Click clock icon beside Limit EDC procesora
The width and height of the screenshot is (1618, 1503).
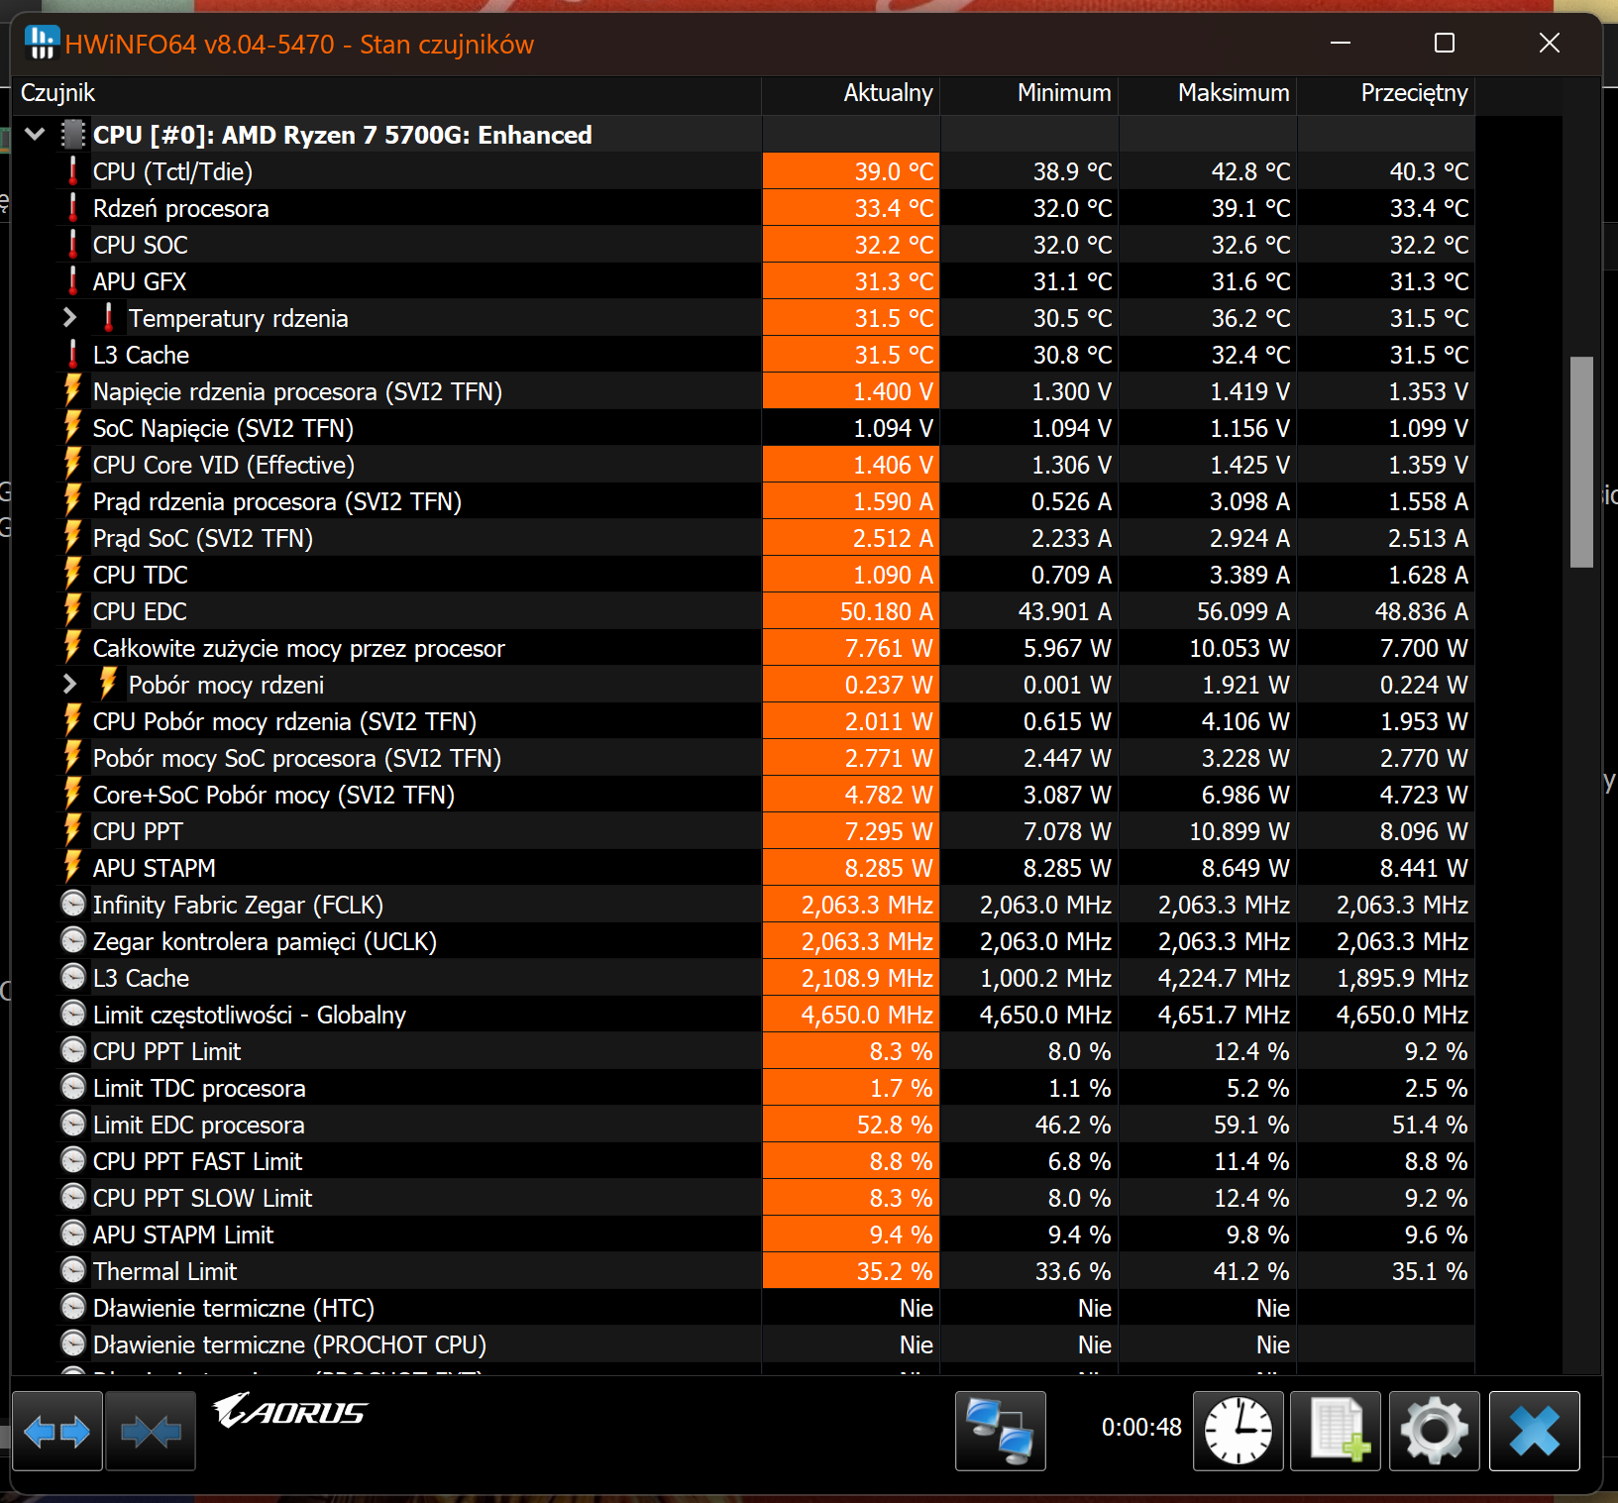tap(72, 1124)
